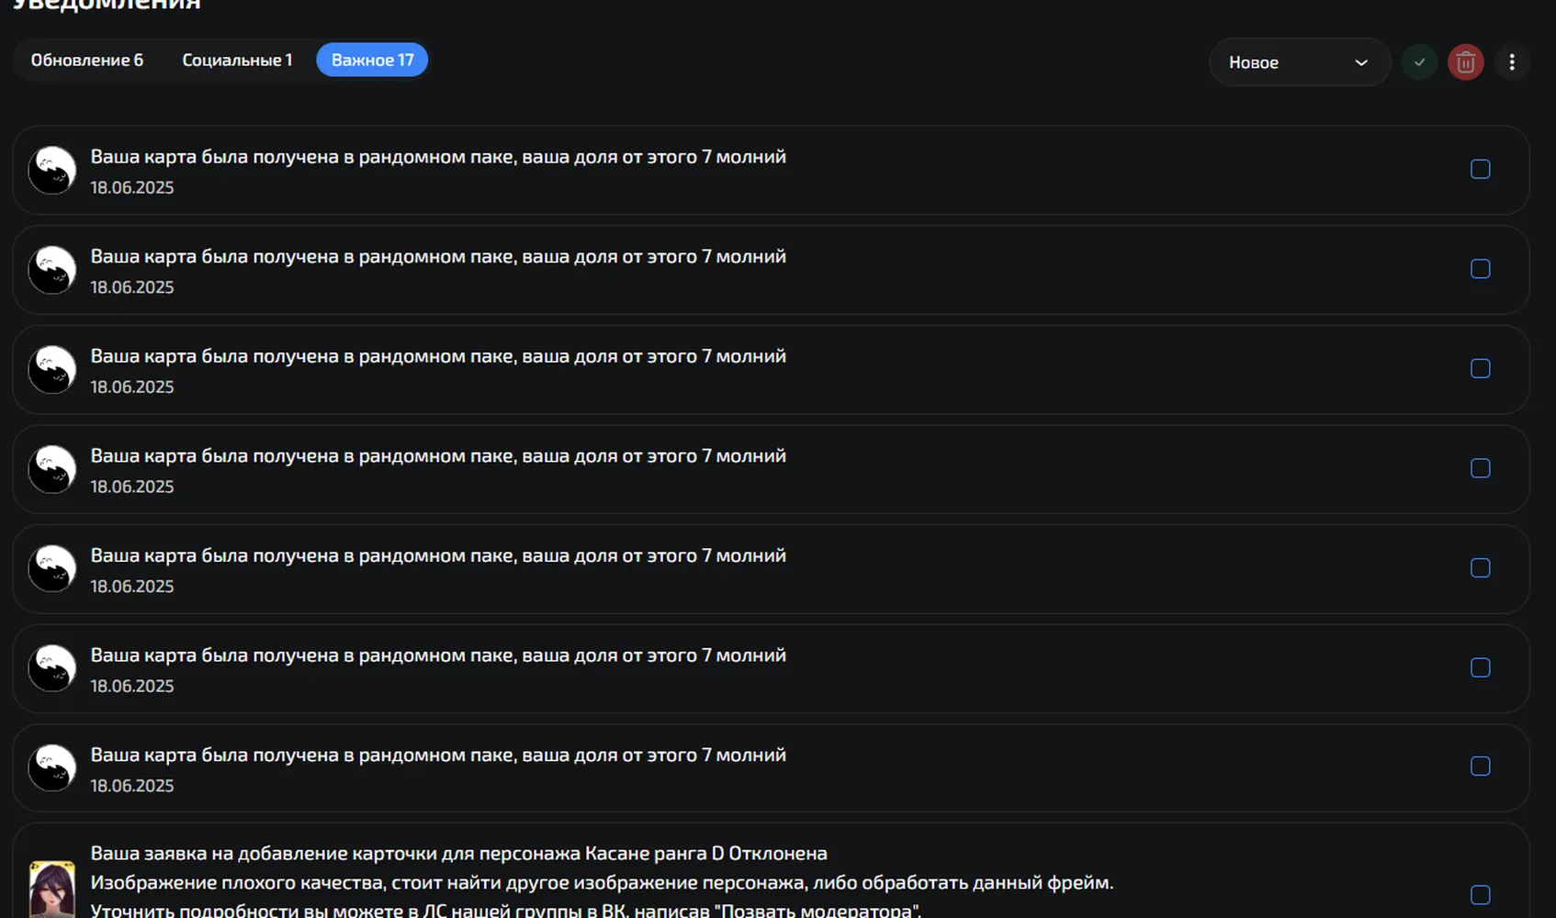Tick the checkbox of the fourth notification

click(1481, 468)
